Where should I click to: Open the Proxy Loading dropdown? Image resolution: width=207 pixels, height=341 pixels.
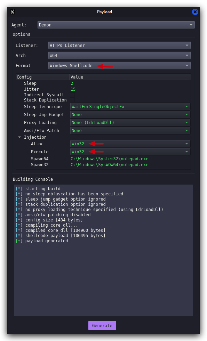click(x=130, y=123)
